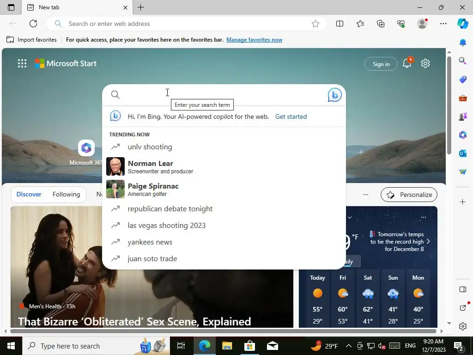Image resolution: width=473 pixels, height=355 pixels.
Task: Click the Get started link
Action: (x=291, y=116)
